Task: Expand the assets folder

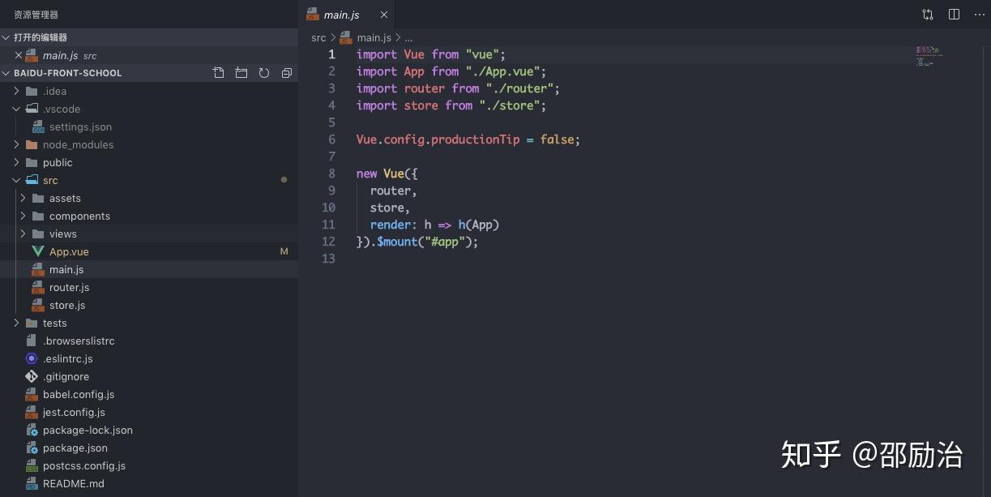Action: click(x=23, y=198)
